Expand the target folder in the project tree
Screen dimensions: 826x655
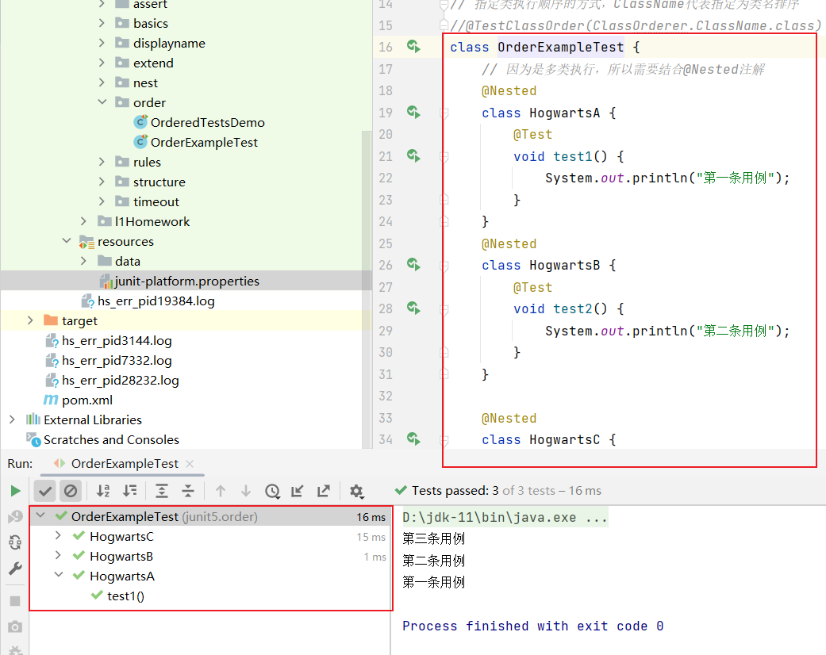(30, 320)
